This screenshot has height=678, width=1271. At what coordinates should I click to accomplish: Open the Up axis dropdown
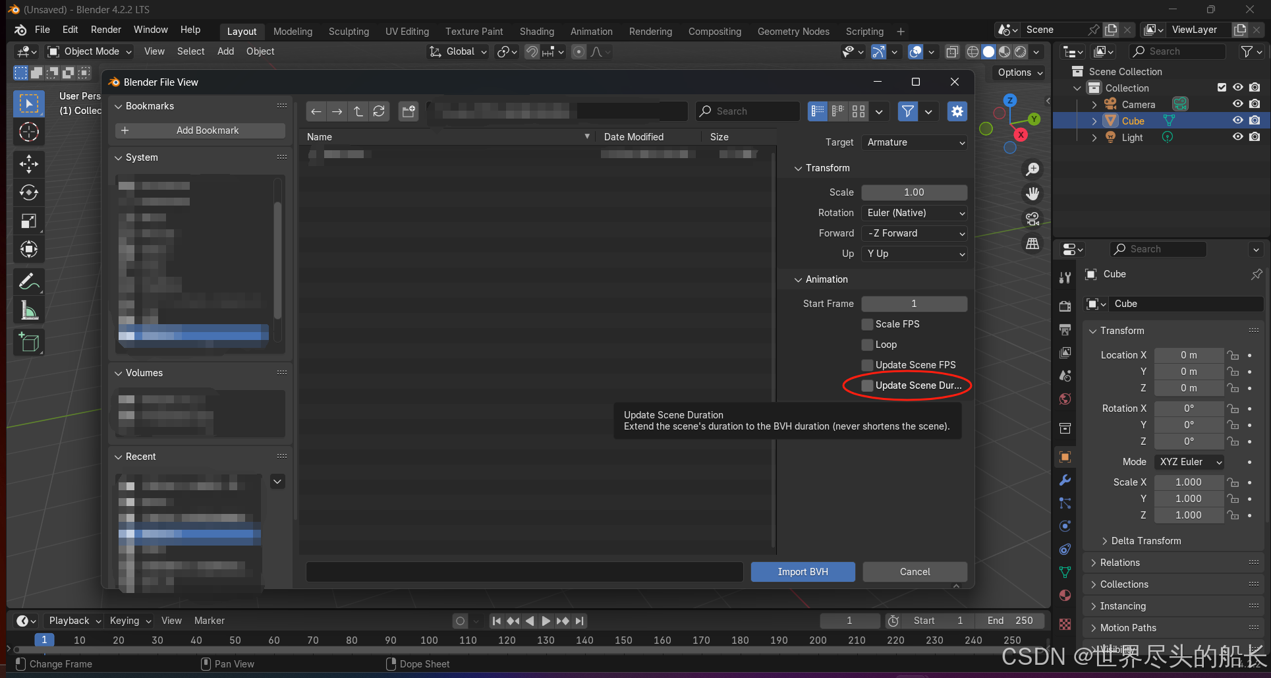click(915, 254)
